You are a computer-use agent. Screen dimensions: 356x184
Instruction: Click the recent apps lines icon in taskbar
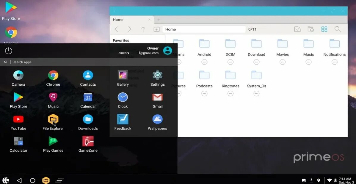[x=59, y=180]
